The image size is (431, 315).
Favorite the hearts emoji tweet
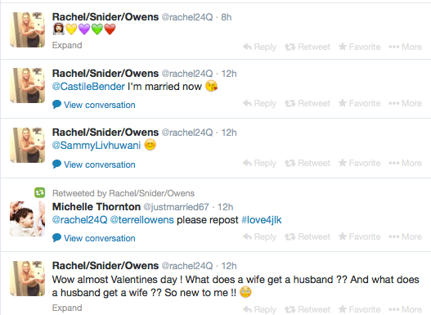click(360, 47)
